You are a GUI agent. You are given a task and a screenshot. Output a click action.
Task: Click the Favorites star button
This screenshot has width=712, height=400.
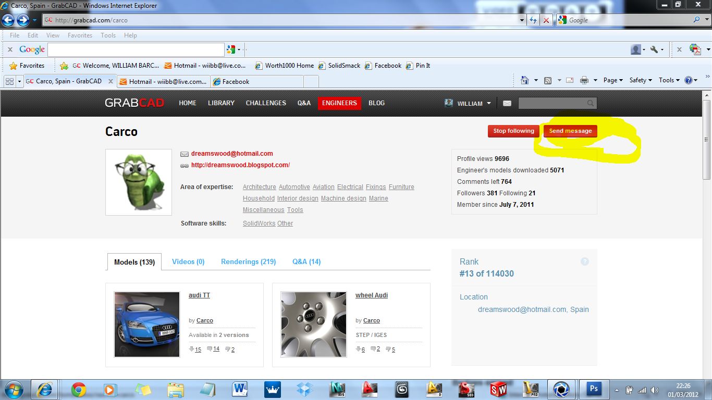(27, 66)
